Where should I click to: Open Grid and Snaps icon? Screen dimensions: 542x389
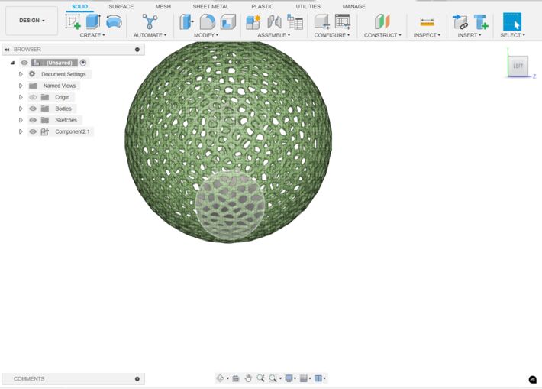point(304,378)
